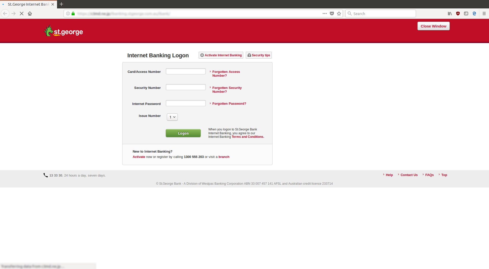
Task: Close the St.George Internet Banking tab
Action: click(x=53, y=4)
